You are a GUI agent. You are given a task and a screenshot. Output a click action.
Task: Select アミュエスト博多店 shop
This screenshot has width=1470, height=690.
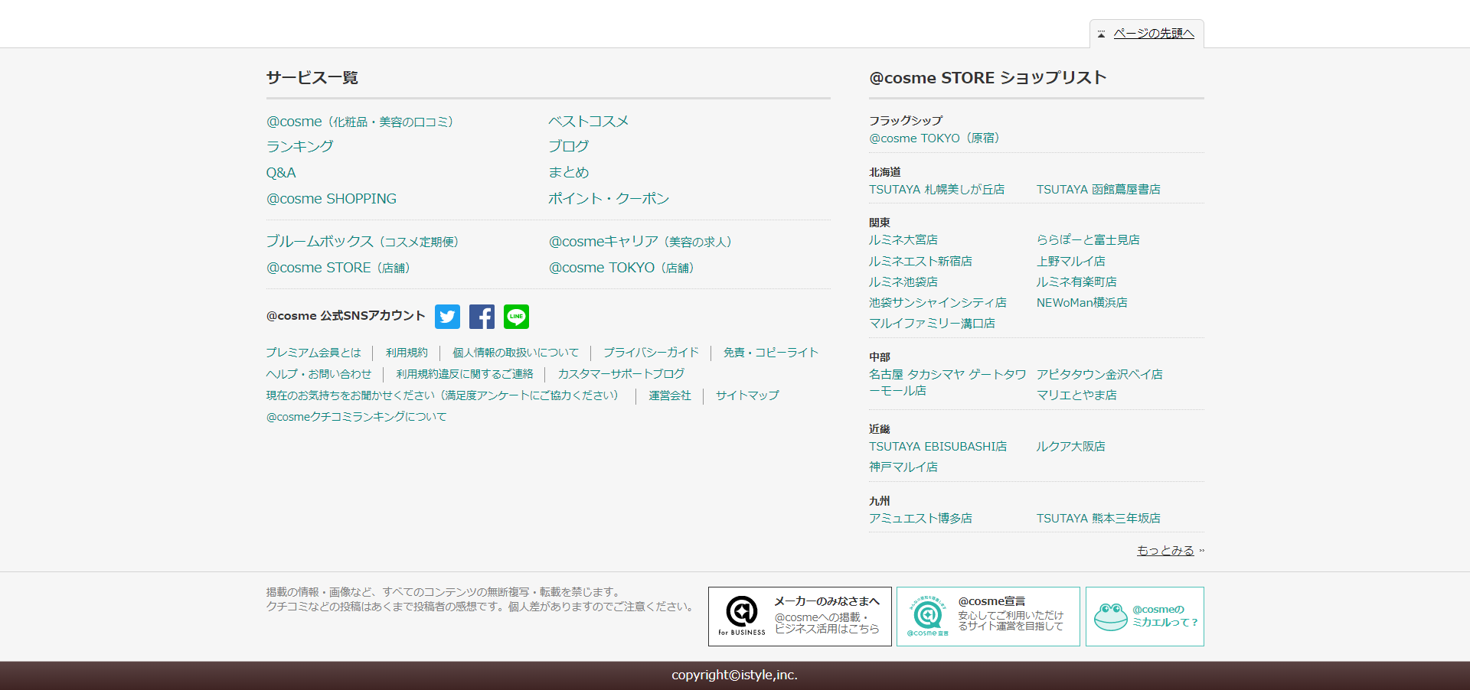coord(920,519)
